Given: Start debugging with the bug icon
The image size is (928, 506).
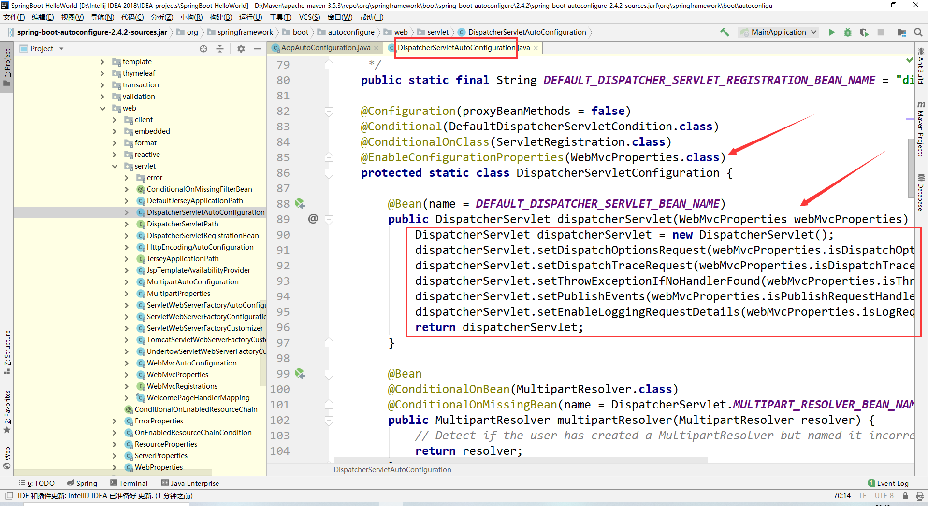Looking at the screenshot, I should (x=848, y=32).
